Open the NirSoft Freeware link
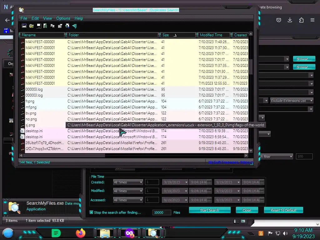Viewport: 320px width, 240px height. [230, 162]
